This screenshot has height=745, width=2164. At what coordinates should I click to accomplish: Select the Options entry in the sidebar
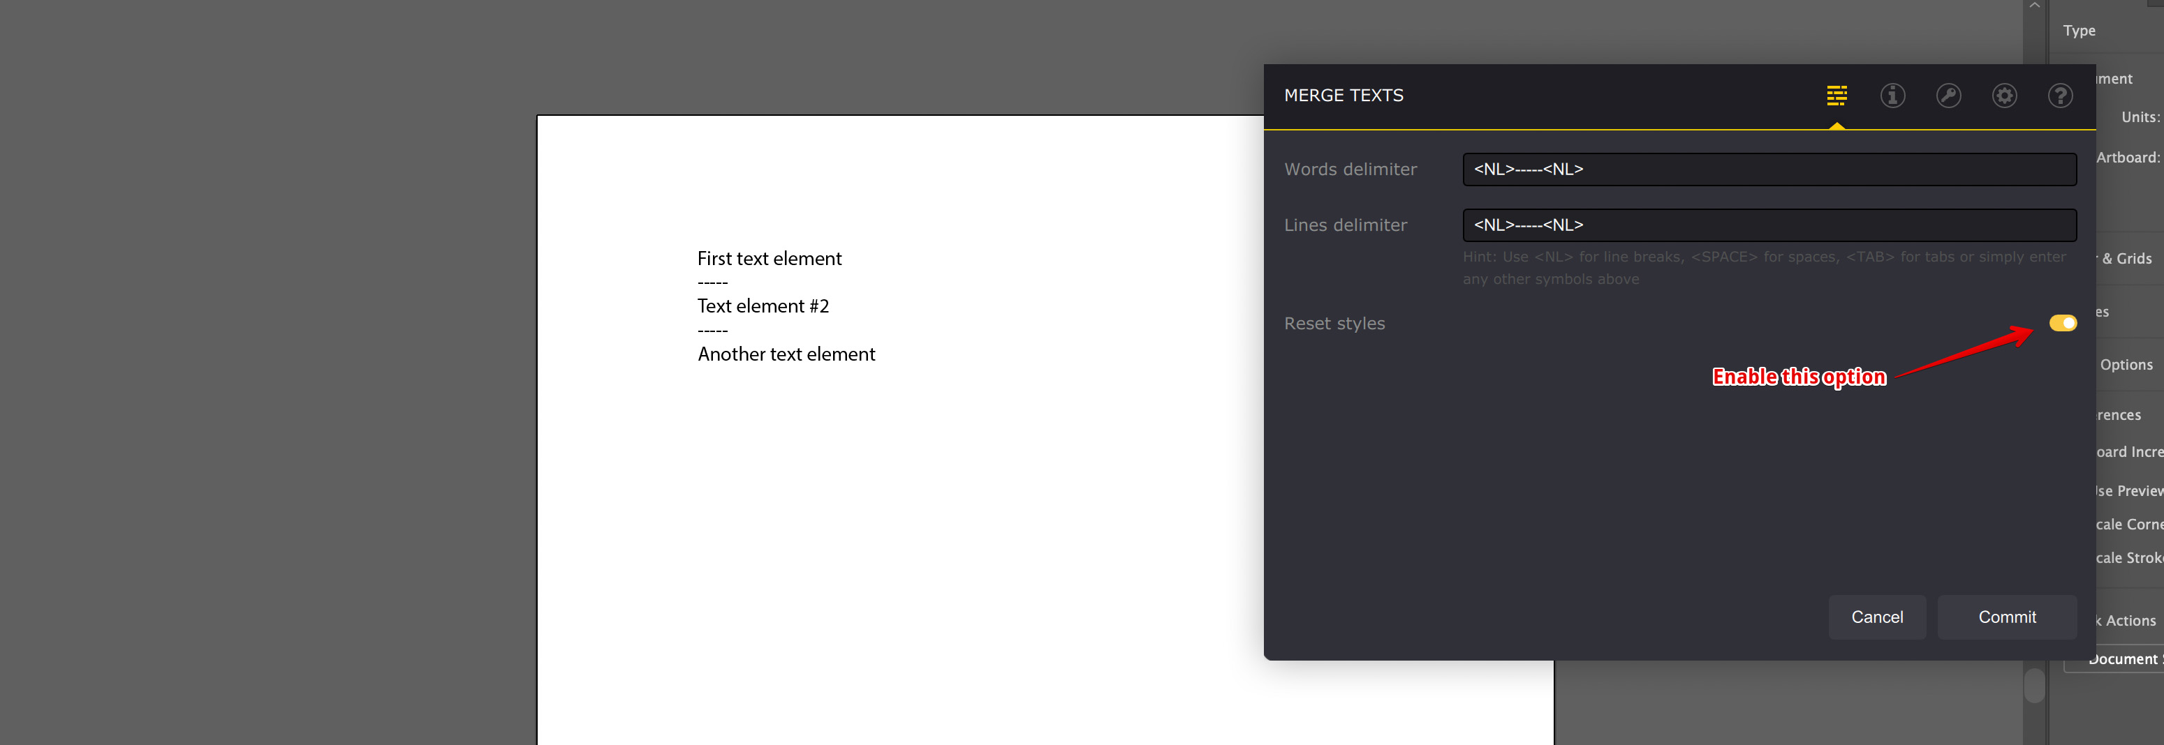pyautogui.click(x=2126, y=364)
